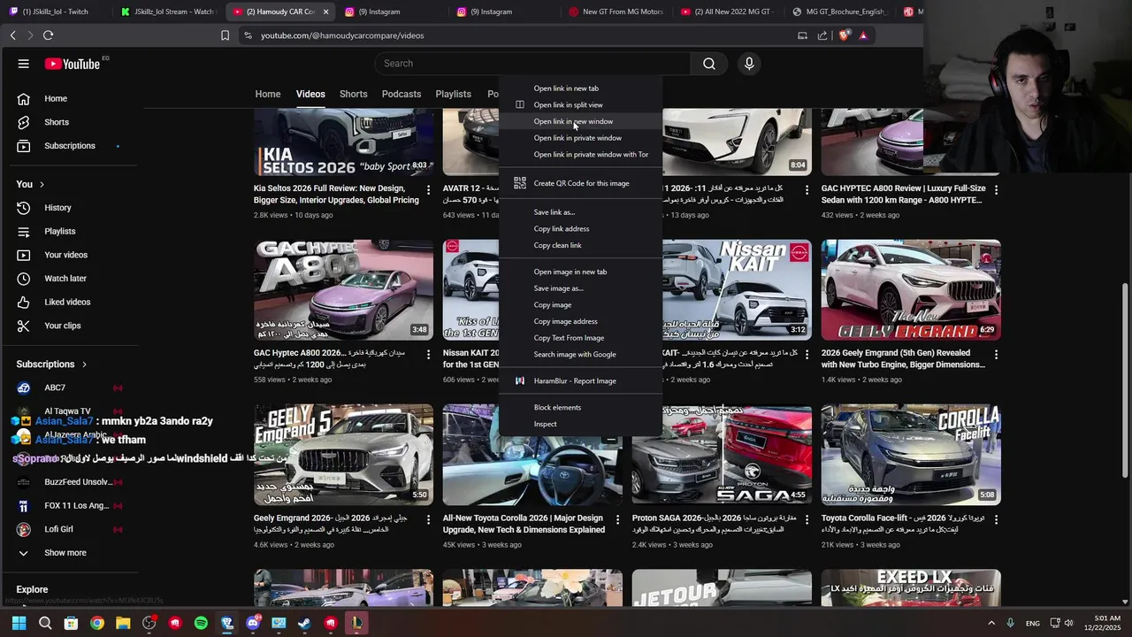Choose Copy clean link
Viewport: 1132px width, 637px height.
point(580,246)
